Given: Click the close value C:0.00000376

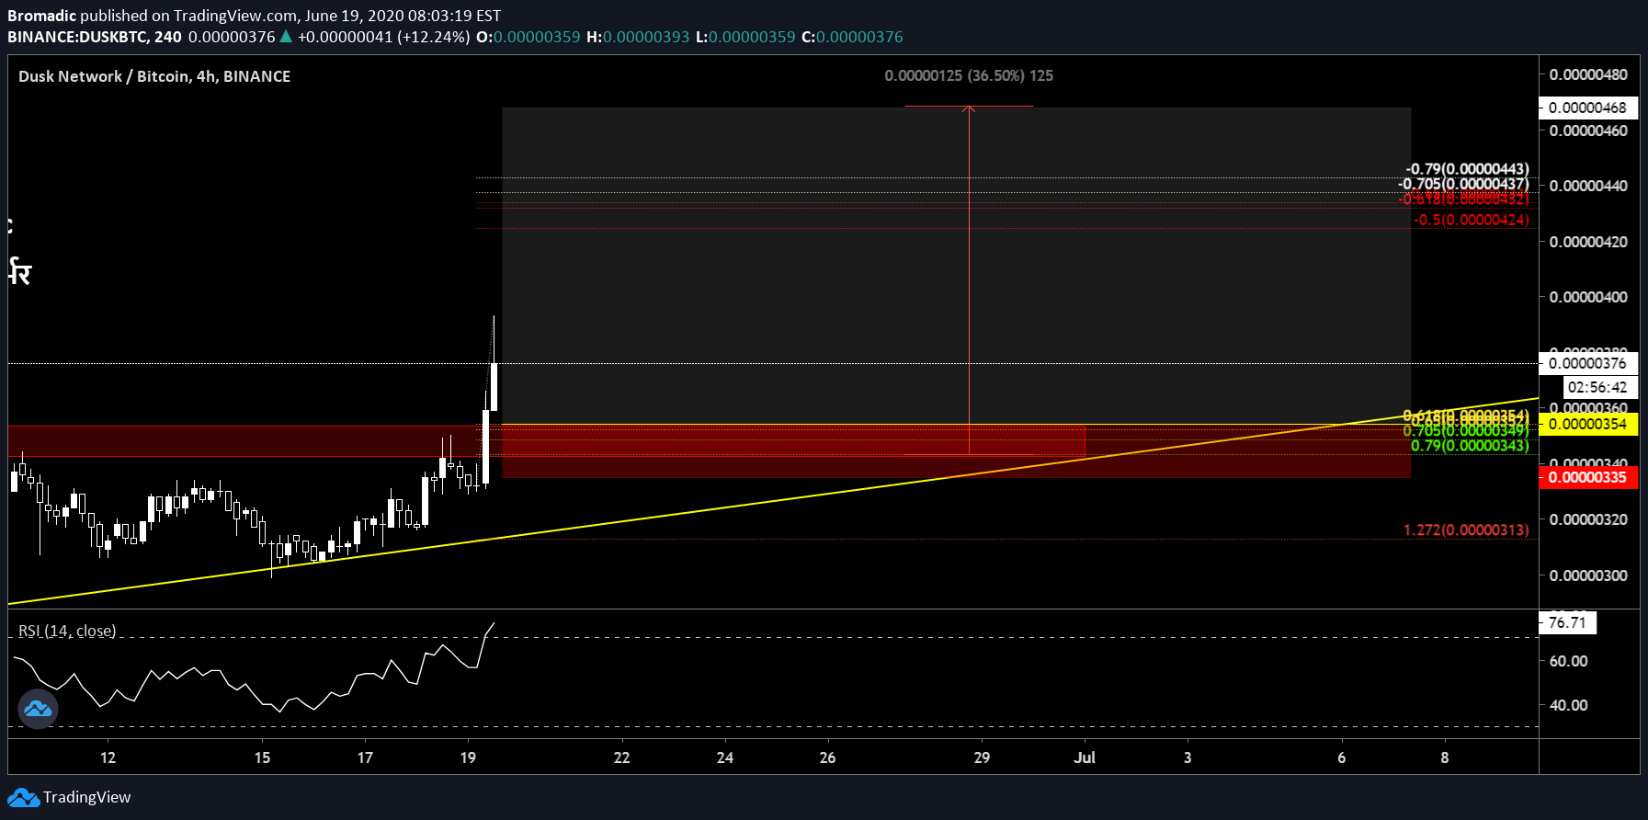Looking at the screenshot, I should coord(852,37).
